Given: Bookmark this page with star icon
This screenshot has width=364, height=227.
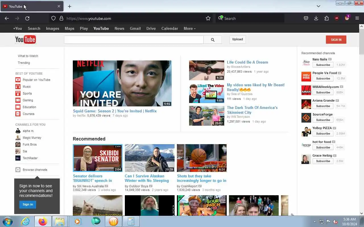Looking at the screenshot, I should pos(208,18).
